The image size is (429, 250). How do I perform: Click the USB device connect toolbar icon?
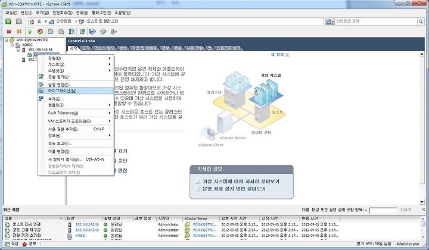tap(114, 32)
